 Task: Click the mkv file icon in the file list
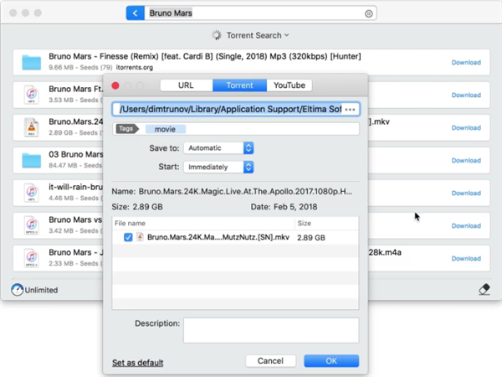140,237
